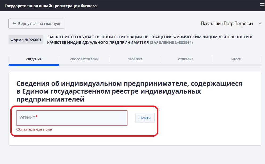Click the site title 'Государственная онлайн-регистрация бизнеса'

51,6
